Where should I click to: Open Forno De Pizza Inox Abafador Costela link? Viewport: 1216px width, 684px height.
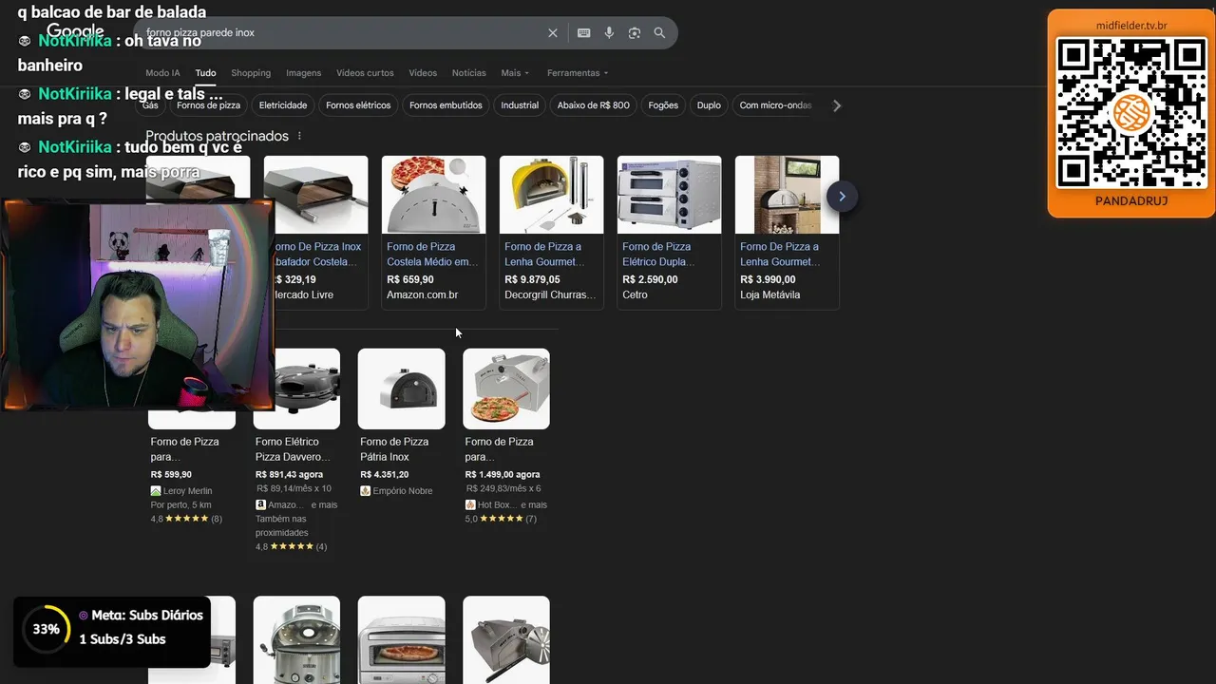(317, 255)
